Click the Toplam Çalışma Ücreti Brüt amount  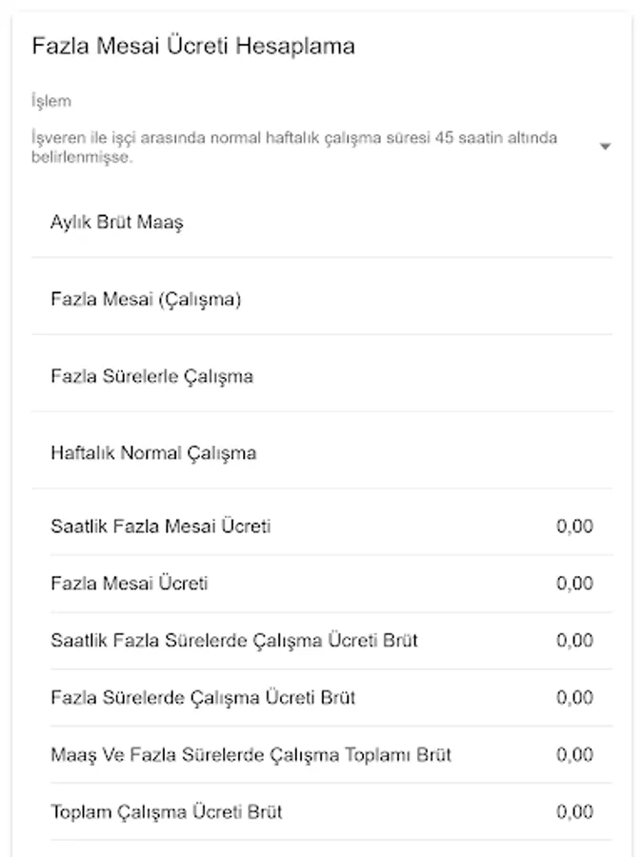click(574, 812)
